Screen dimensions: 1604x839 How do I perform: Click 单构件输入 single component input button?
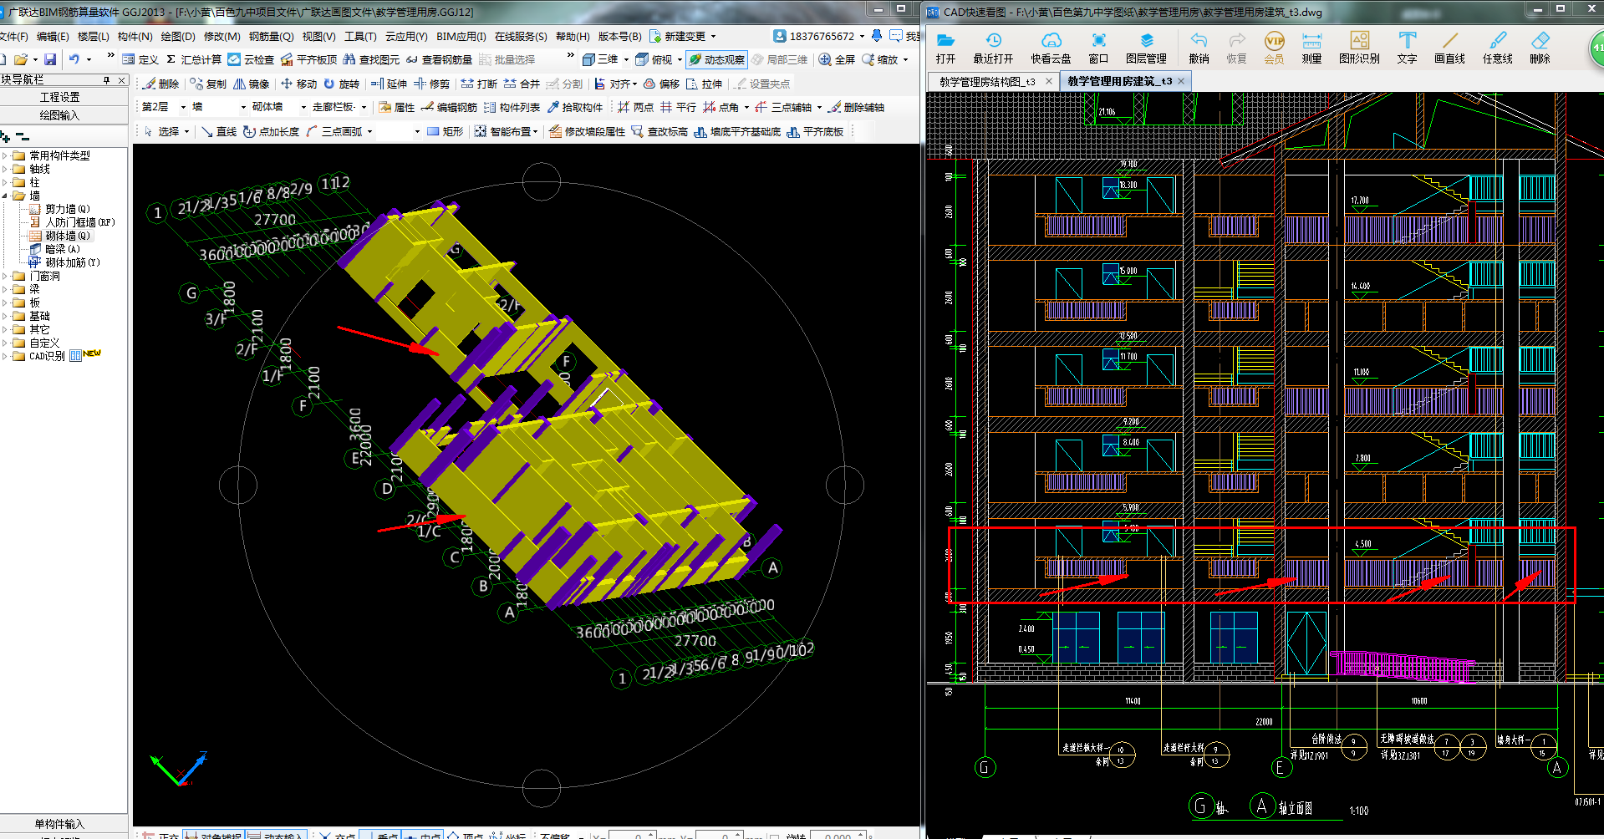coord(60,824)
